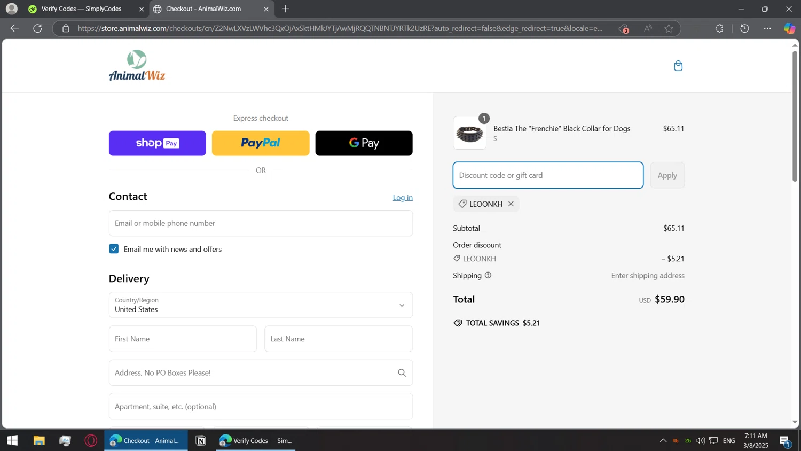
Task: Show hidden system tray icons
Action: (x=663, y=440)
